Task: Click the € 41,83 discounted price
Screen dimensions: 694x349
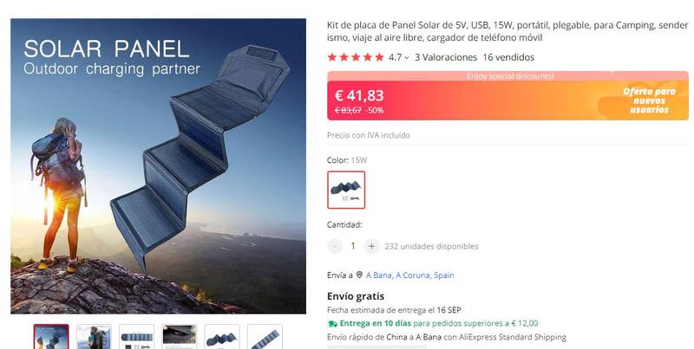Action: (359, 95)
